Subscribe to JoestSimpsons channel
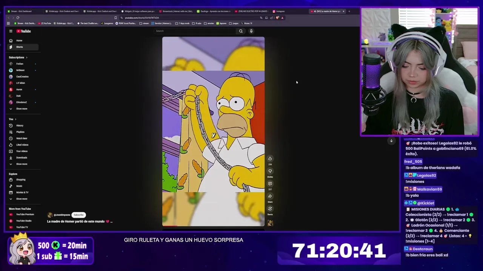 tap(78, 215)
